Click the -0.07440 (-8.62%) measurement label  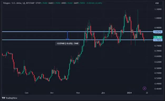67,43
